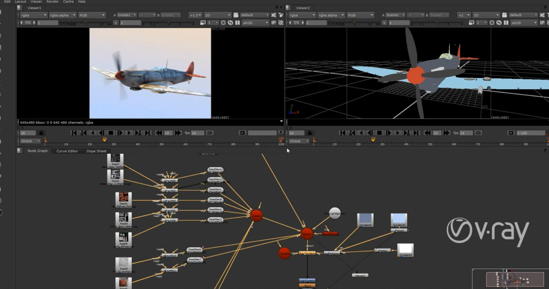The height and width of the screenshot is (289, 549).
Task: Select the Scene1 node in the Node Graph
Action: pyautogui.click(x=307, y=233)
